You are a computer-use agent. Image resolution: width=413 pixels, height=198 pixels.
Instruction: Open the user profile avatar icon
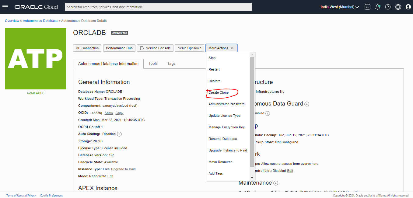pyautogui.click(x=408, y=7)
